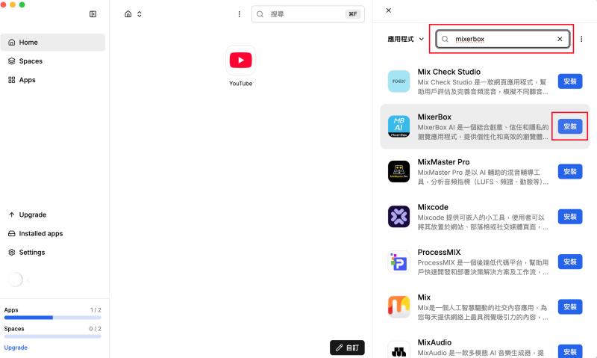Open Settings in the sidebar
This screenshot has width=597, height=358.
click(52, 252)
